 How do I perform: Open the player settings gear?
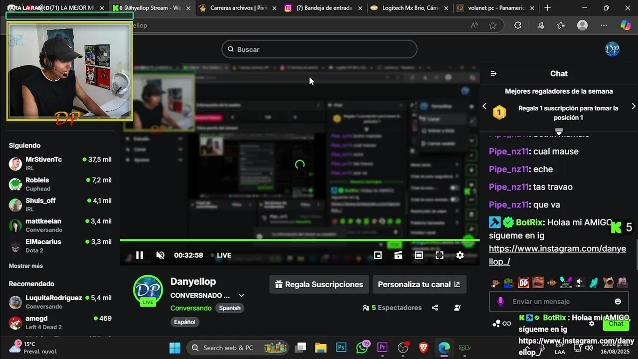point(460,255)
